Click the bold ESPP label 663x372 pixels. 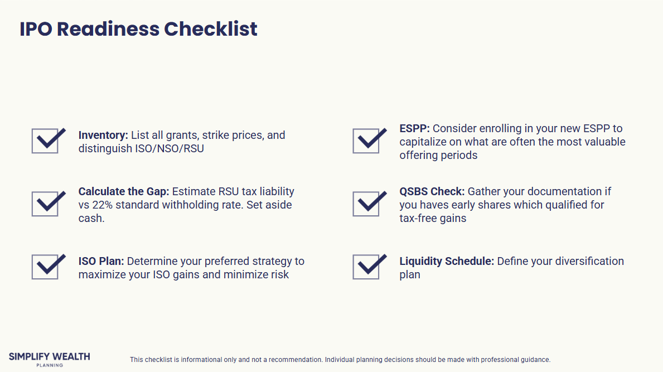click(414, 128)
